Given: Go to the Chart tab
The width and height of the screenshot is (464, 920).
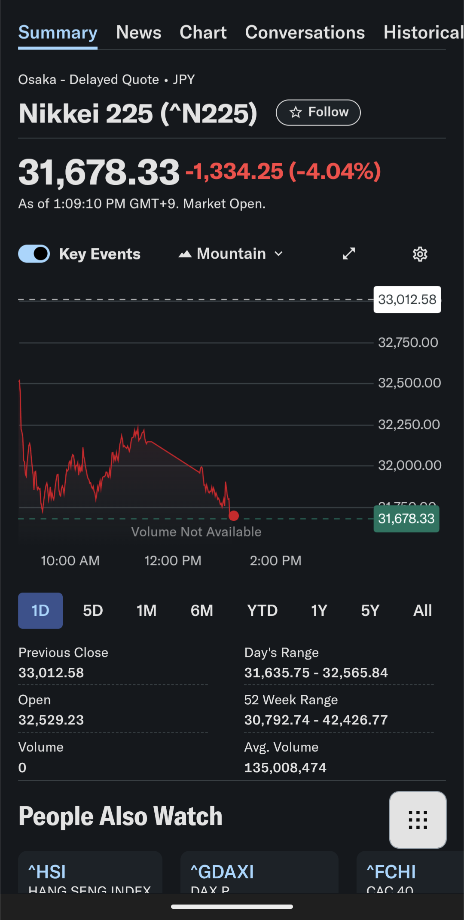Looking at the screenshot, I should [203, 33].
